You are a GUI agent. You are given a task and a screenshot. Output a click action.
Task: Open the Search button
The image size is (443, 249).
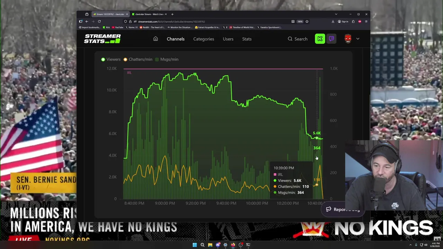pos(298,39)
